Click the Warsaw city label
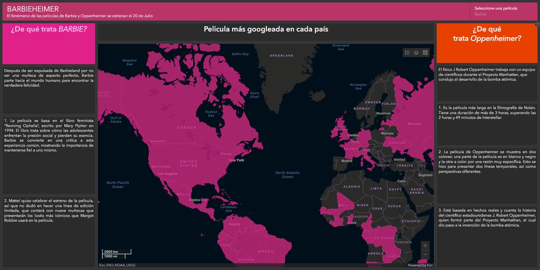The image size is (540, 270). 387,133
